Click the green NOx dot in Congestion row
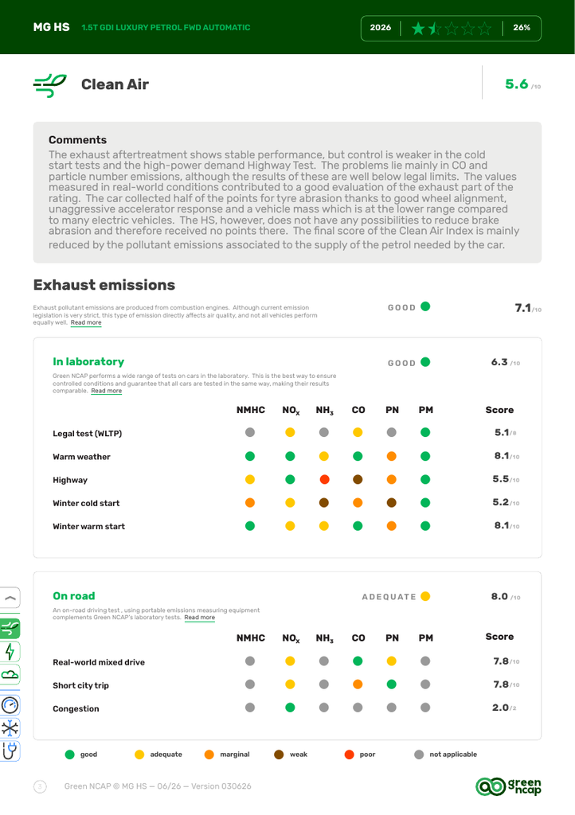The image size is (575, 815). pyautogui.click(x=290, y=708)
